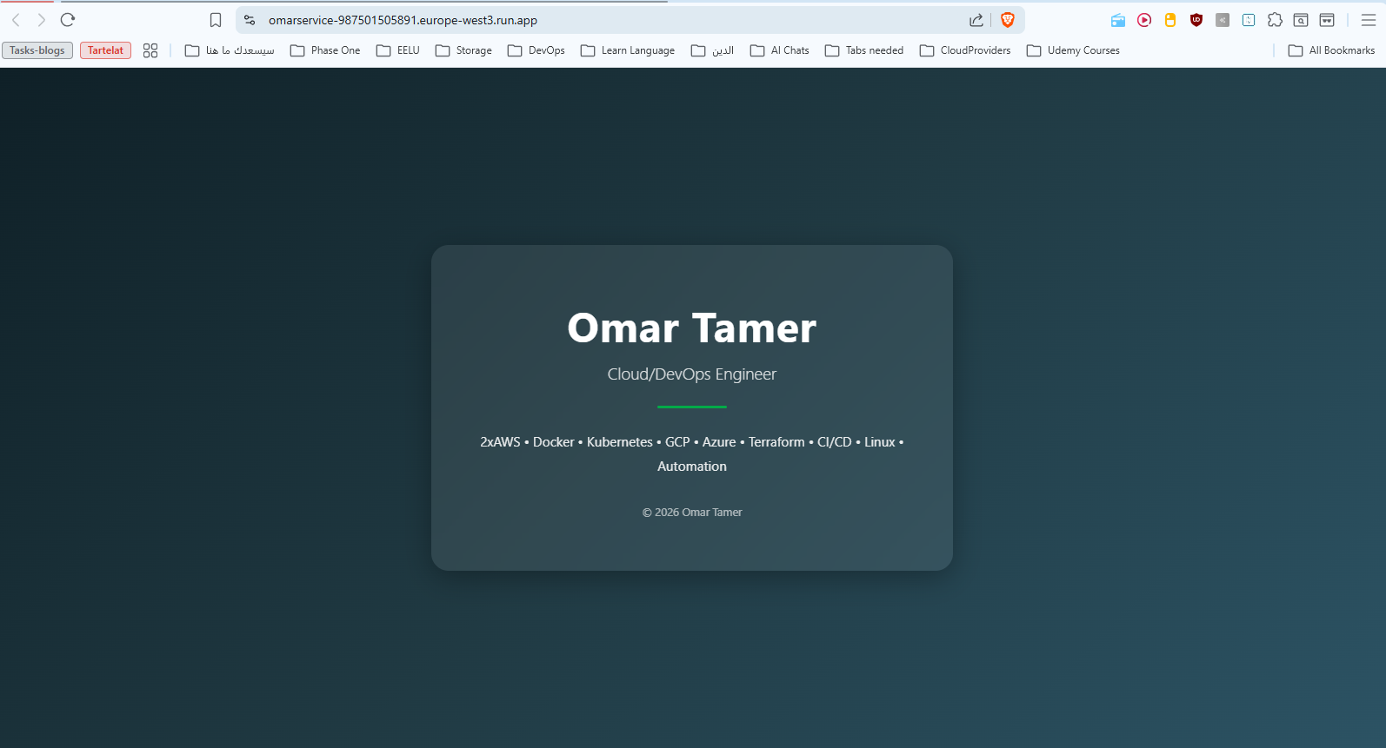Reload the current page
The width and height of the screenshot is (1386, 748).
(68, 20)
